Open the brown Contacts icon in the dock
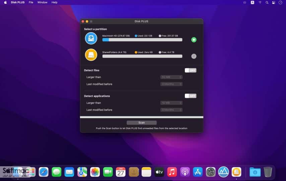The height and width of the screenshot is (181, 286). pyautogui.click(x=134, y=172)
